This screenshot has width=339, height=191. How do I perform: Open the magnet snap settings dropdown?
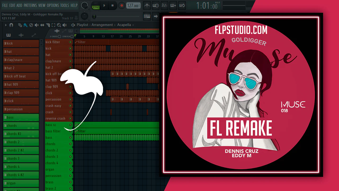pos(11,25)
